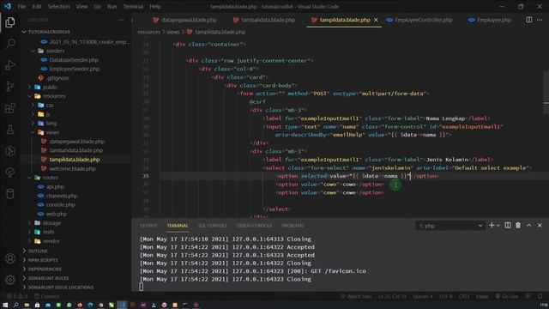Collapse the resources folder
This screenshot has height=309, width=549.
[x=54, y=96]
